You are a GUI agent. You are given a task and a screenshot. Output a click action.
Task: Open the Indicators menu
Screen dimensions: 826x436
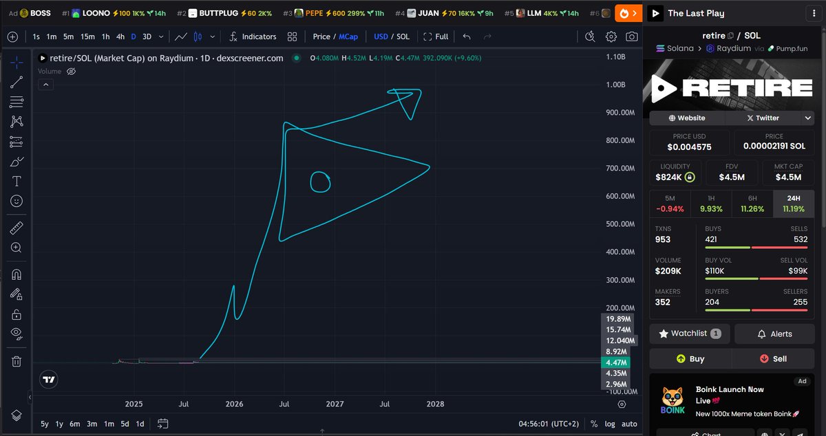point(253,36)
